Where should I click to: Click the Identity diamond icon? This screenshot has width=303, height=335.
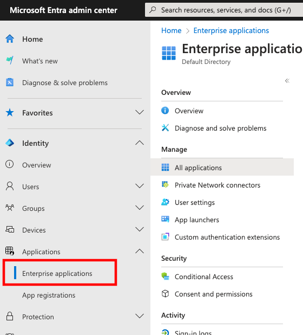pyautogui.click(x=10, y=143)
